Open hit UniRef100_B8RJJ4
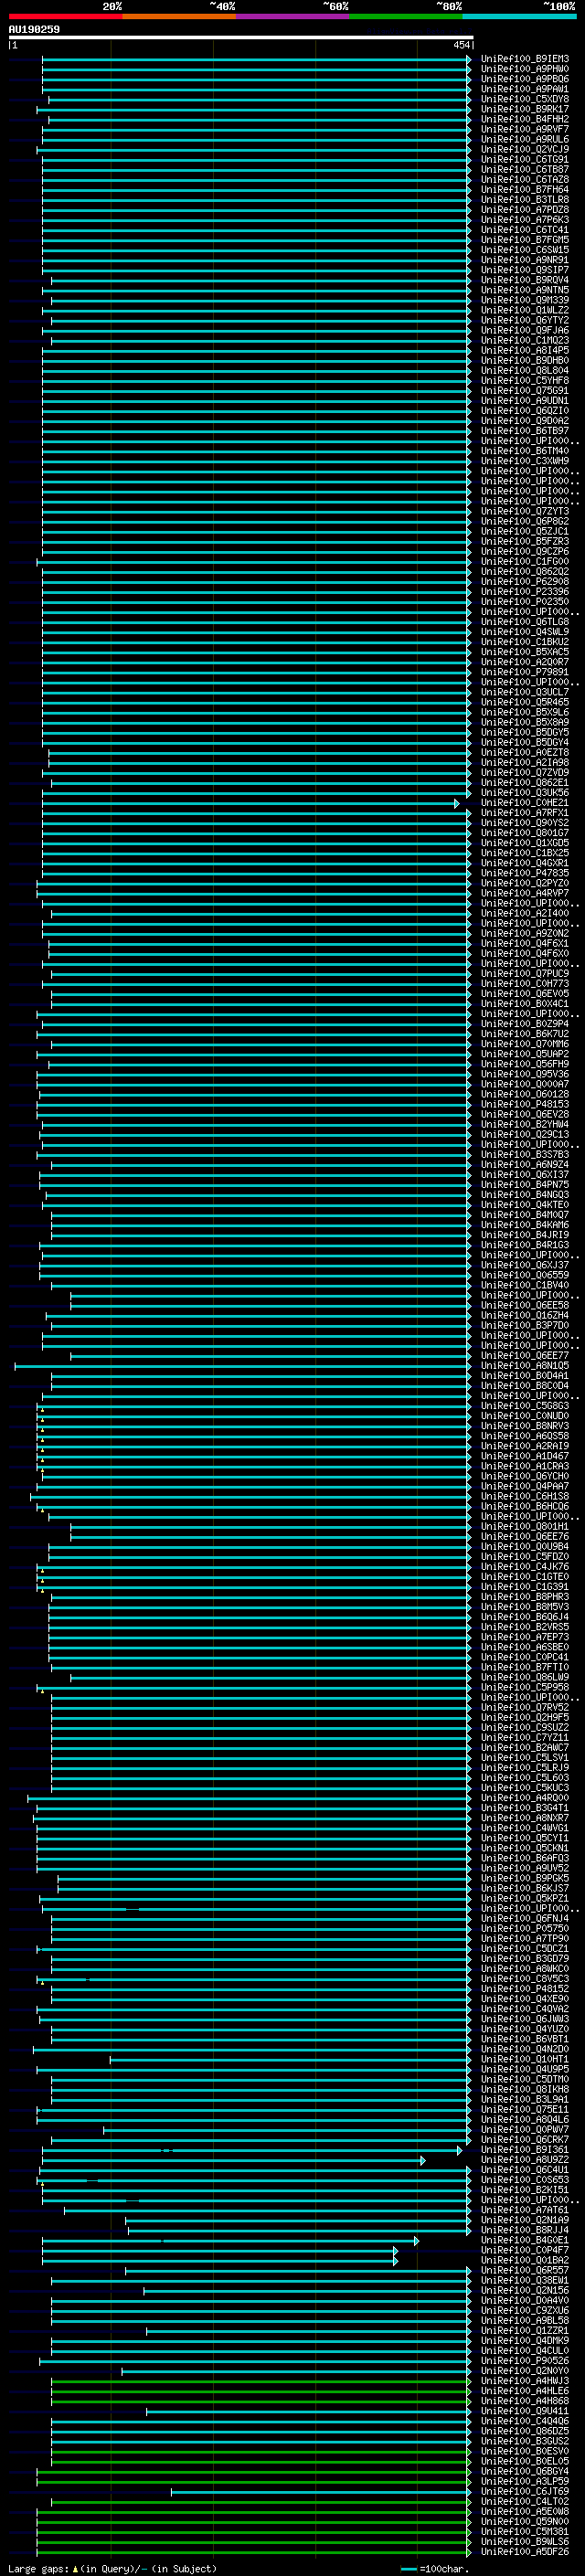The width and height of the screenshot is (585, 2576). [525, 2230]
